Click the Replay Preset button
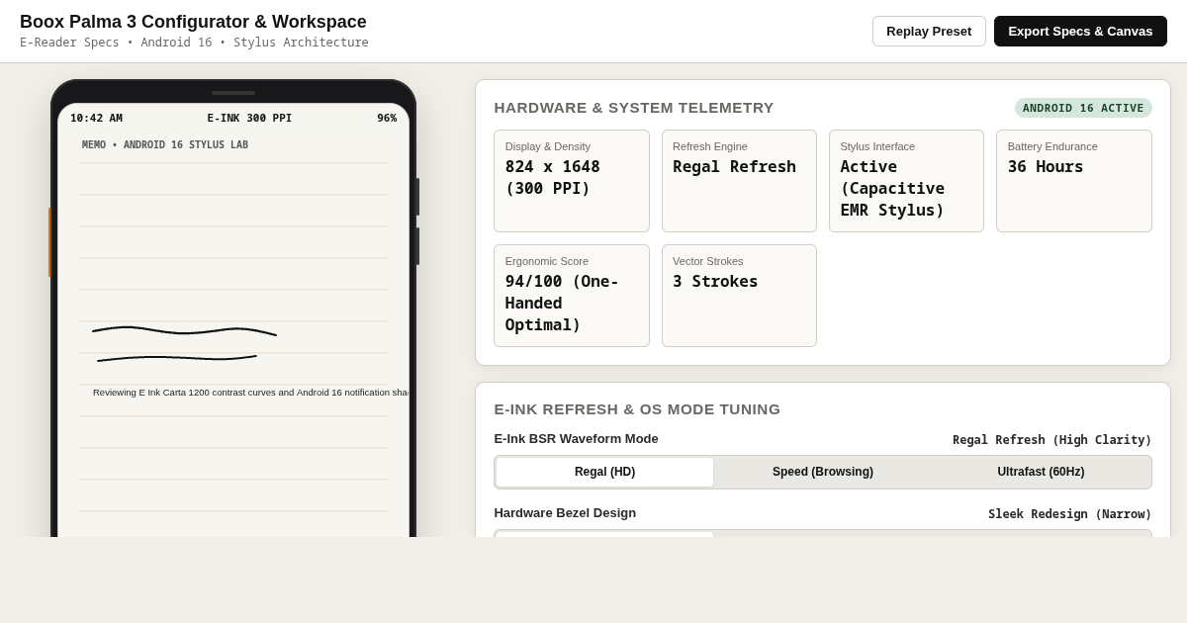The height and width of the screenshot is (623, 1187). coord(929,31)
